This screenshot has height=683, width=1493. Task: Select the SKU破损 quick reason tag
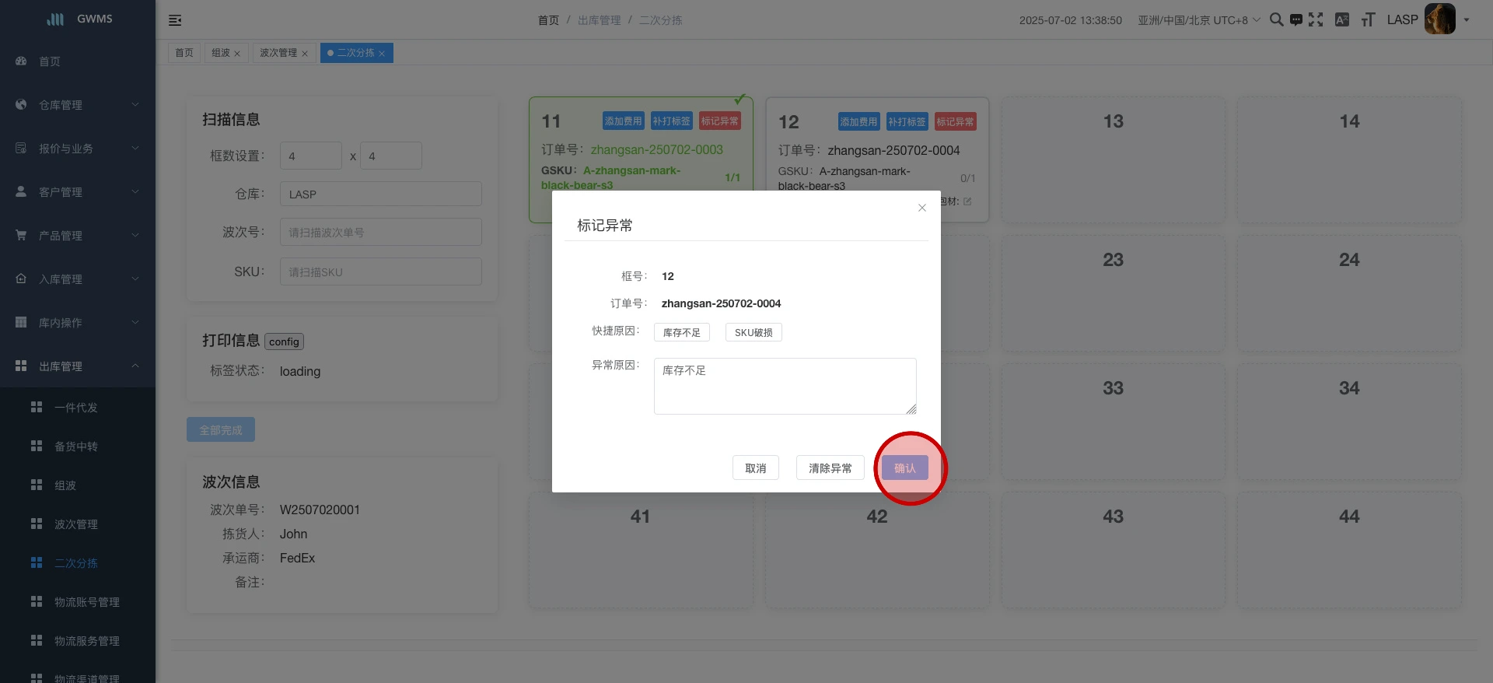[753, 332]
